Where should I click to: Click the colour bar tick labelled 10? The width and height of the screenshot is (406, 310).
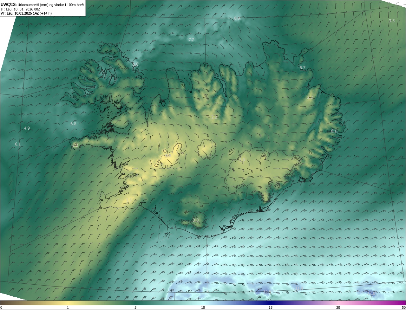(x=203, y=307)
